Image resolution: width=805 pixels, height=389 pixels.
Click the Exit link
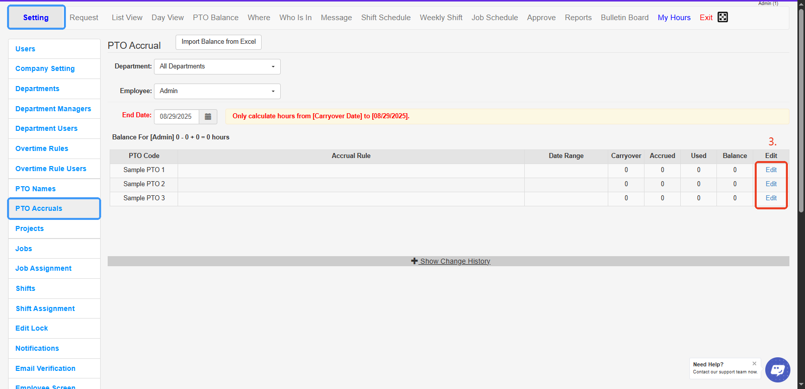(706, 18)
